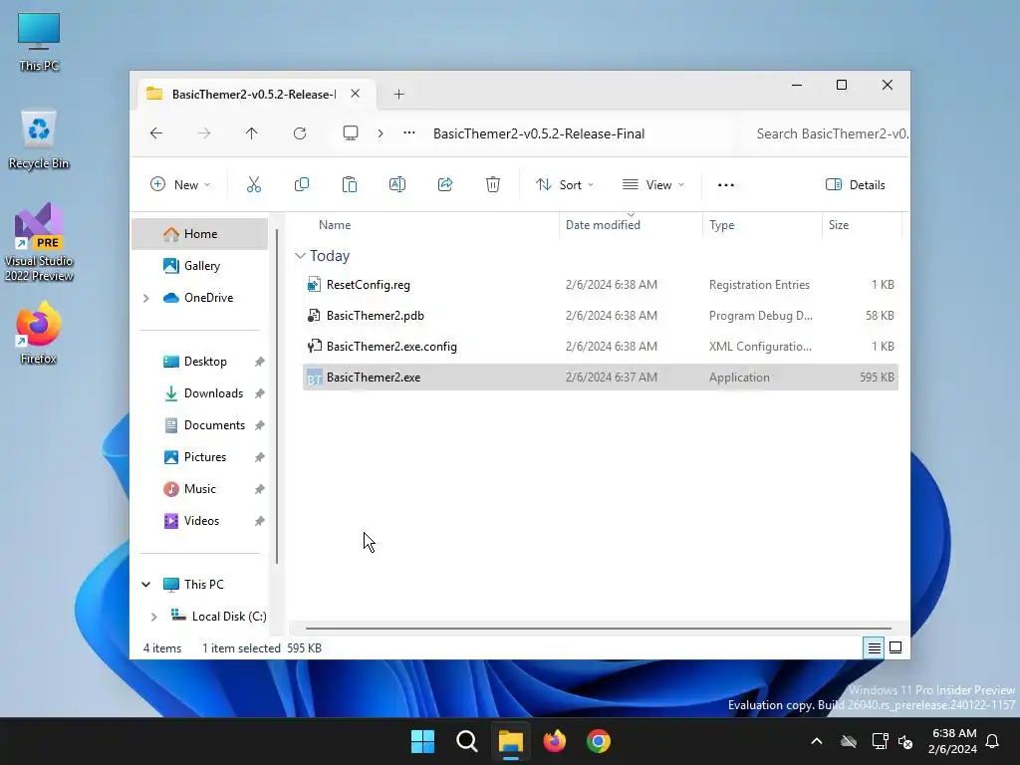Show hidden system tray icons

pos(817,741)
